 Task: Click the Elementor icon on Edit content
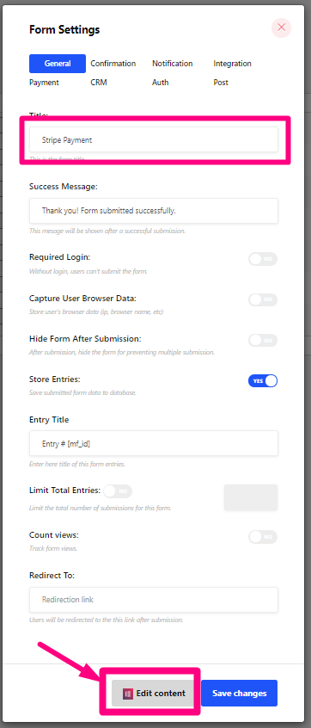pyautogui.click(x=127, y=694)
